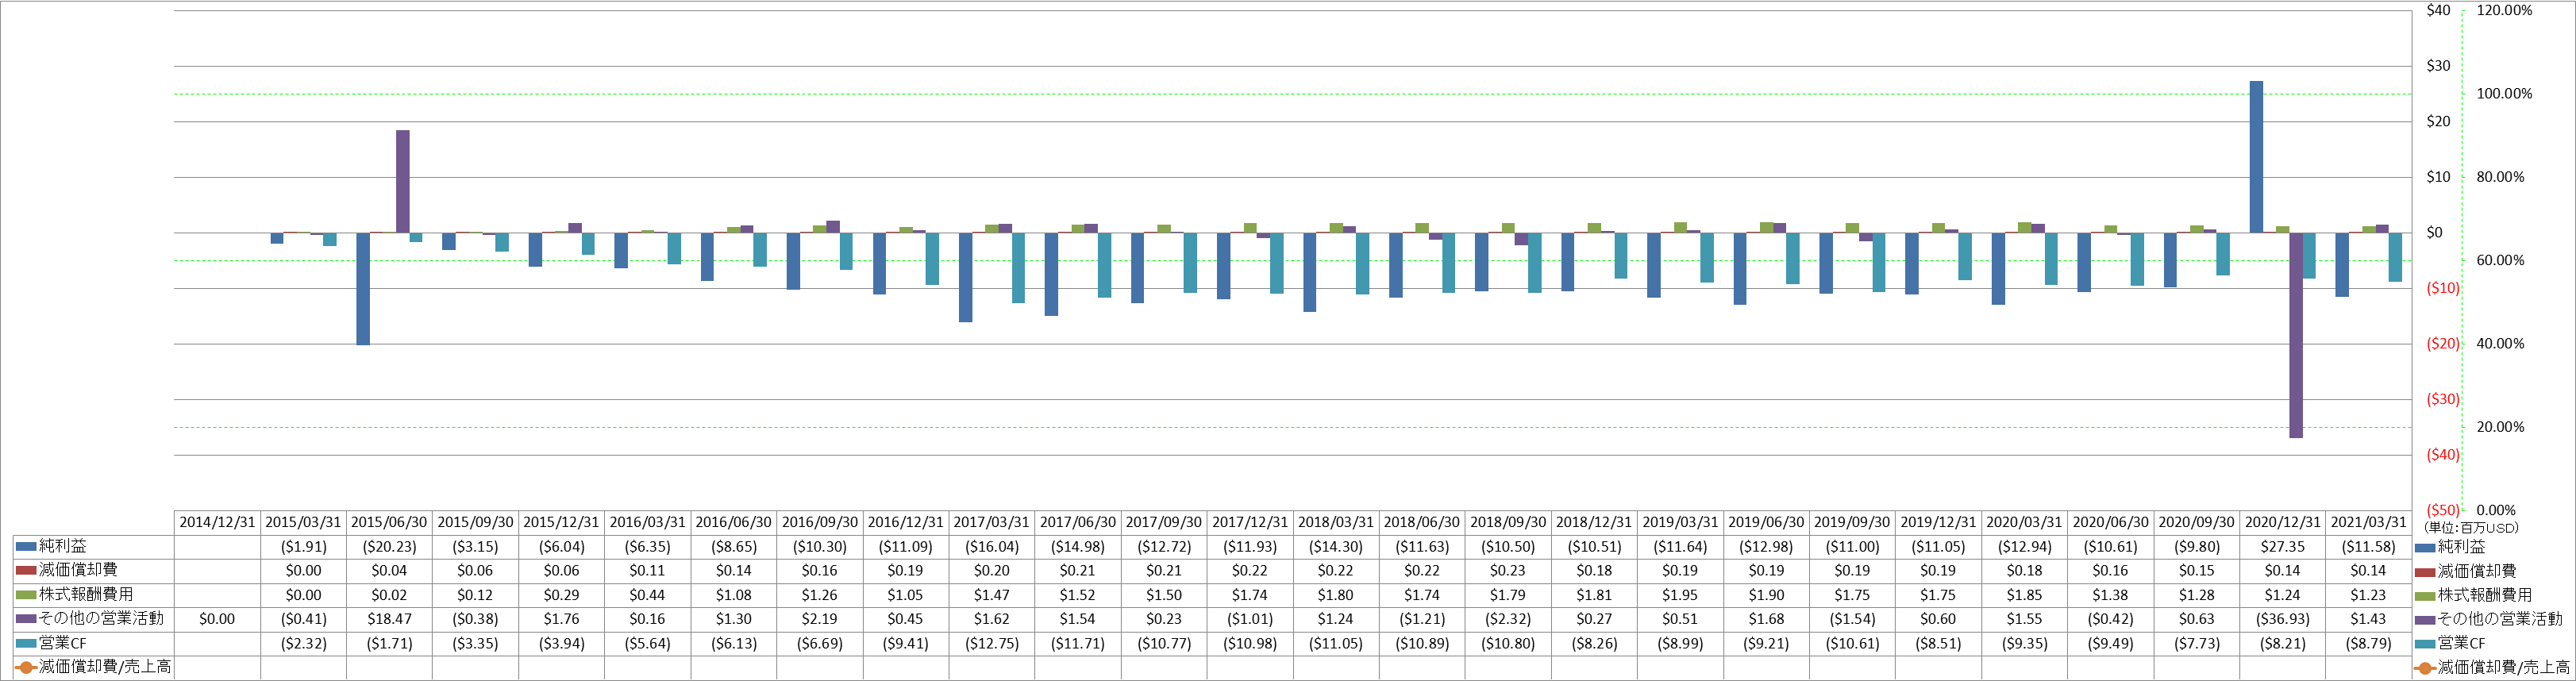Select the 純利益 row header in the data table
This screenshot has width=2576, height=681.
pyautogui.click(x=93, y=546)
